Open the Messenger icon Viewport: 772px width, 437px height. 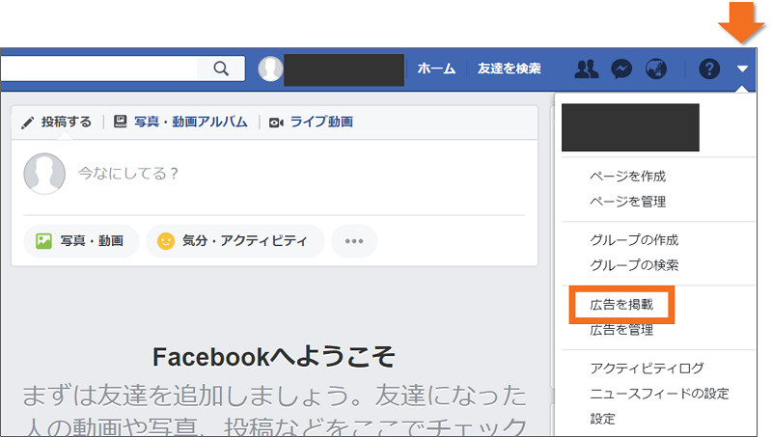point(621,68)
